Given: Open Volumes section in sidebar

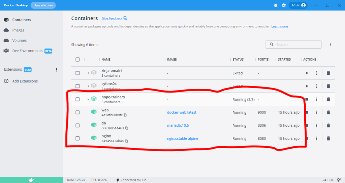Looking at the screenshot, I should point(19,41).
